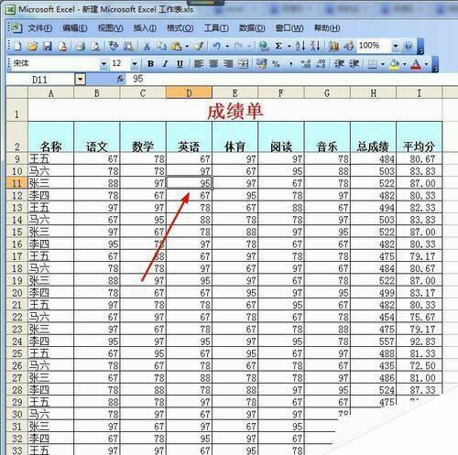
Task: Open the Borders dropdown arrow
Action: (x=382, y=64)
